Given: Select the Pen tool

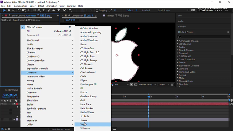Looking at the screenshot, I should [39, 10].
